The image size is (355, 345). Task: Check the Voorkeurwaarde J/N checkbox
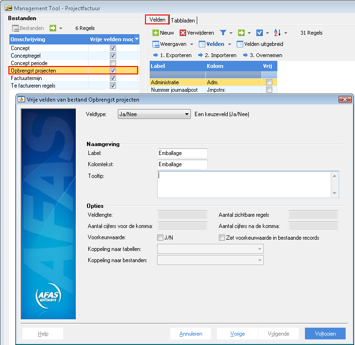(160, 238)
